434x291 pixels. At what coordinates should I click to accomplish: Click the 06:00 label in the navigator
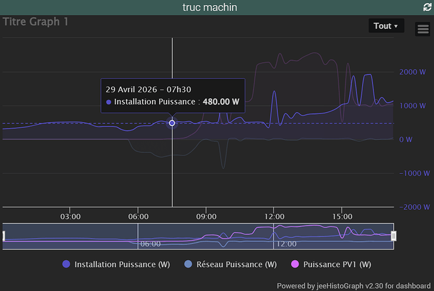[150, 244]
